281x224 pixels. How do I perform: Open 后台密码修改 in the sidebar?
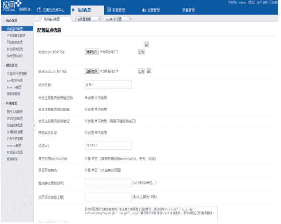click(x=15, y=56)
